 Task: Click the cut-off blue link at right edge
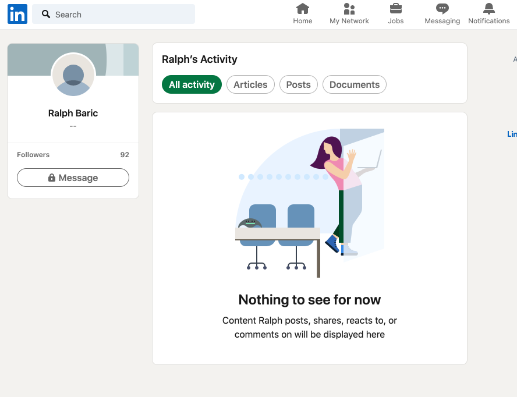(512, 134)
